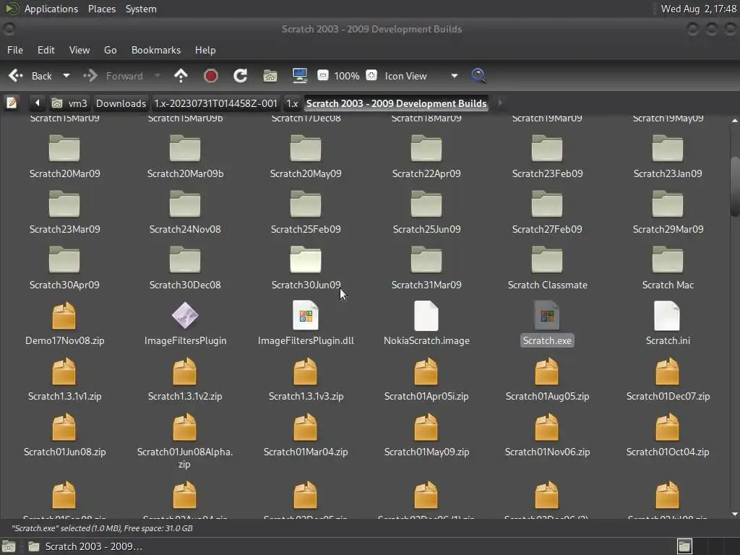Switch to Scratch 2003 - 2009 taskbar window
The image size is (740, 555).
coord(85,546)
